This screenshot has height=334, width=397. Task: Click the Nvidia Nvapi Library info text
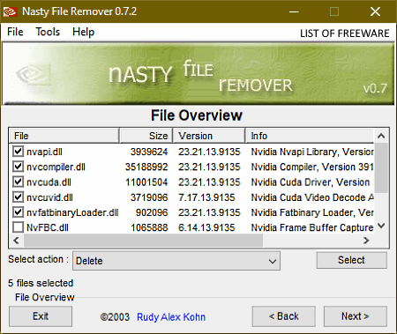[x=312, y=152]
